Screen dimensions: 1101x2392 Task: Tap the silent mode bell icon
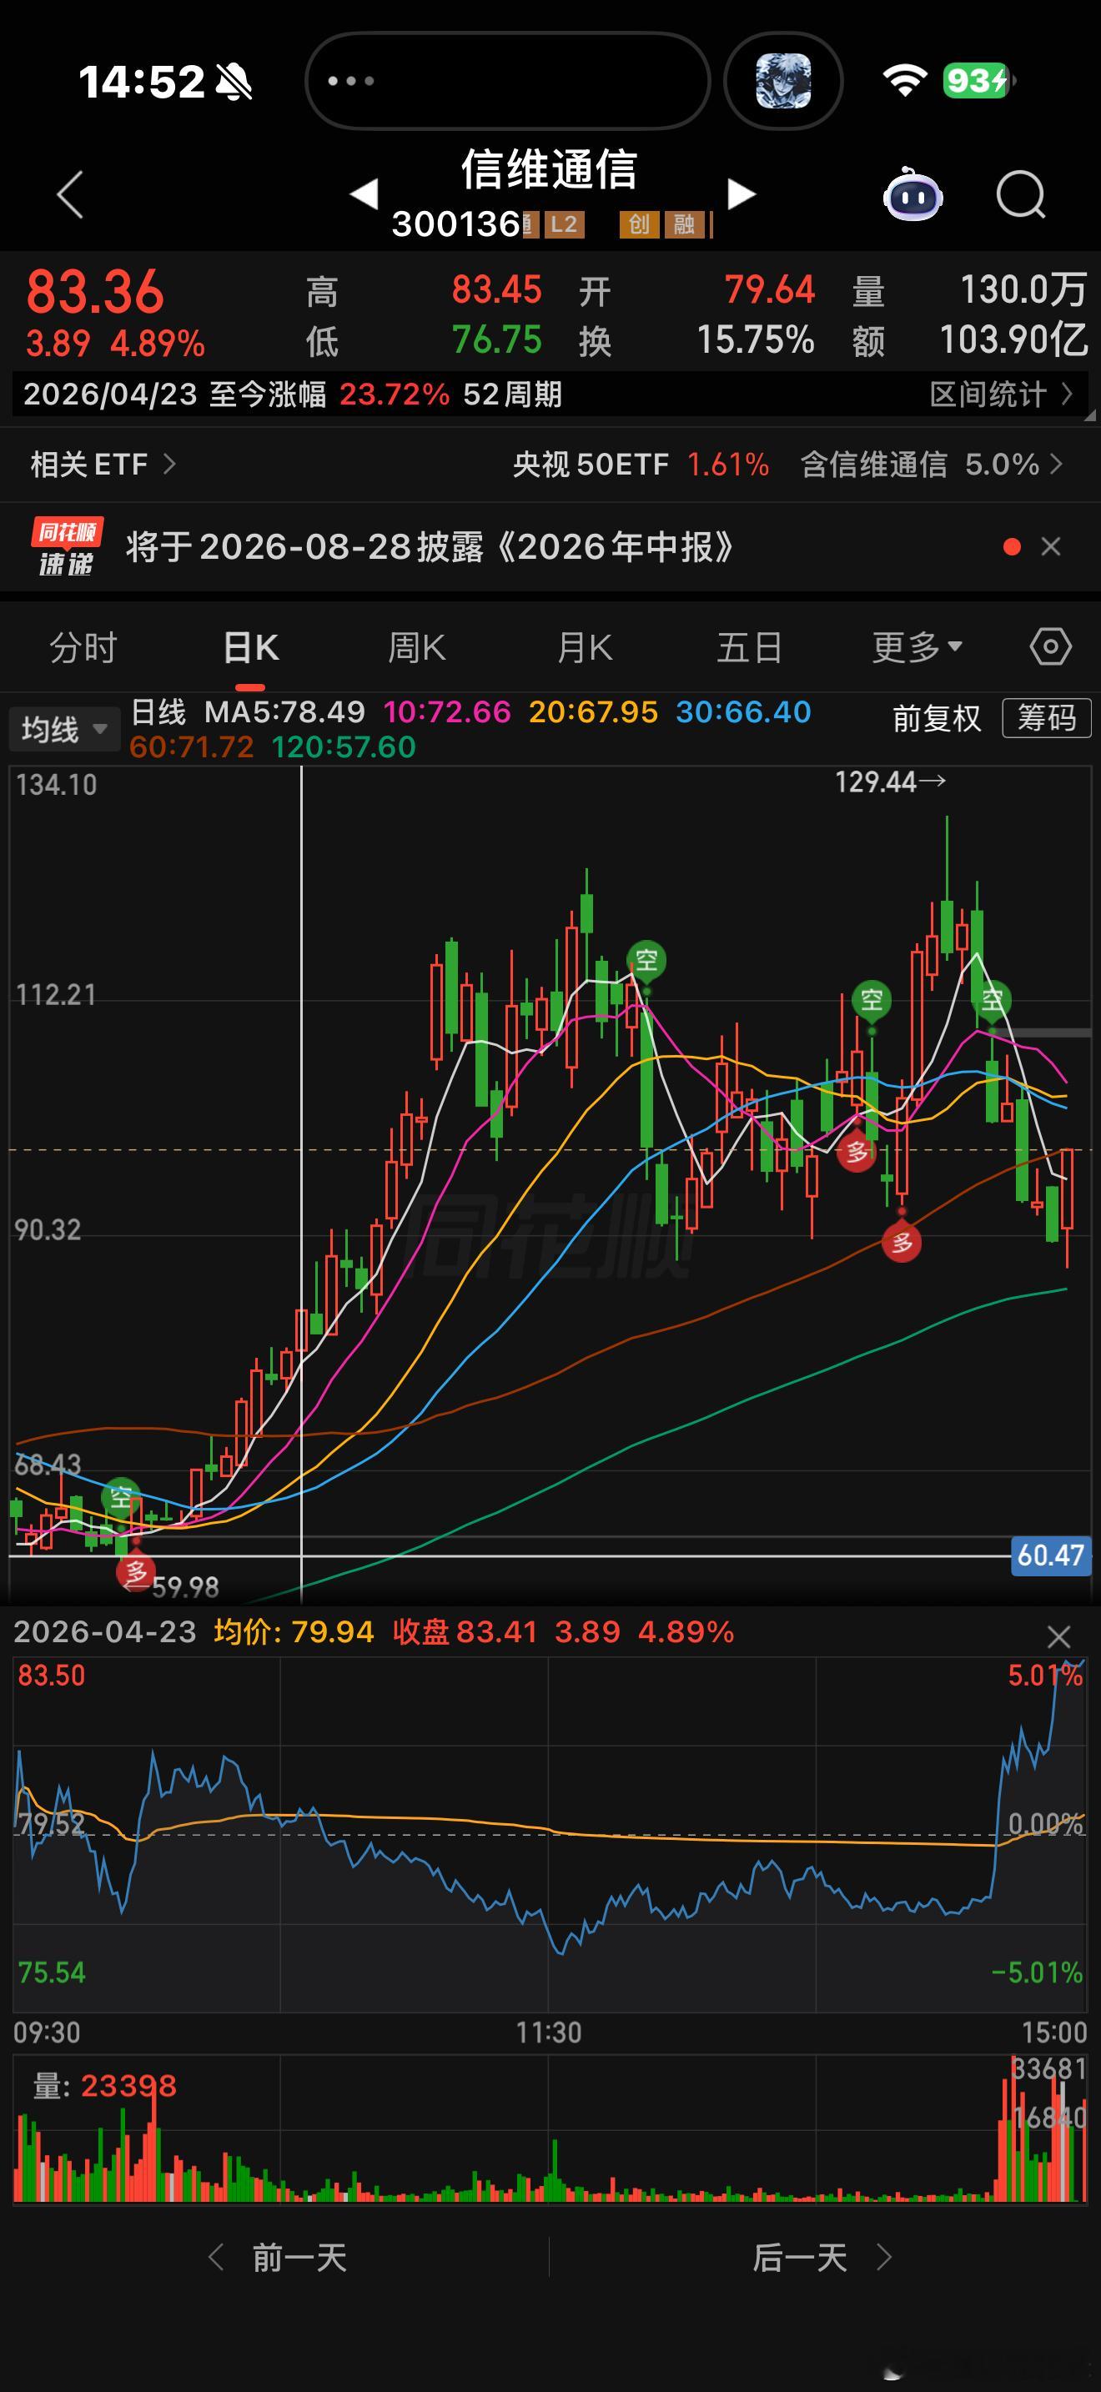coord(233,82)
